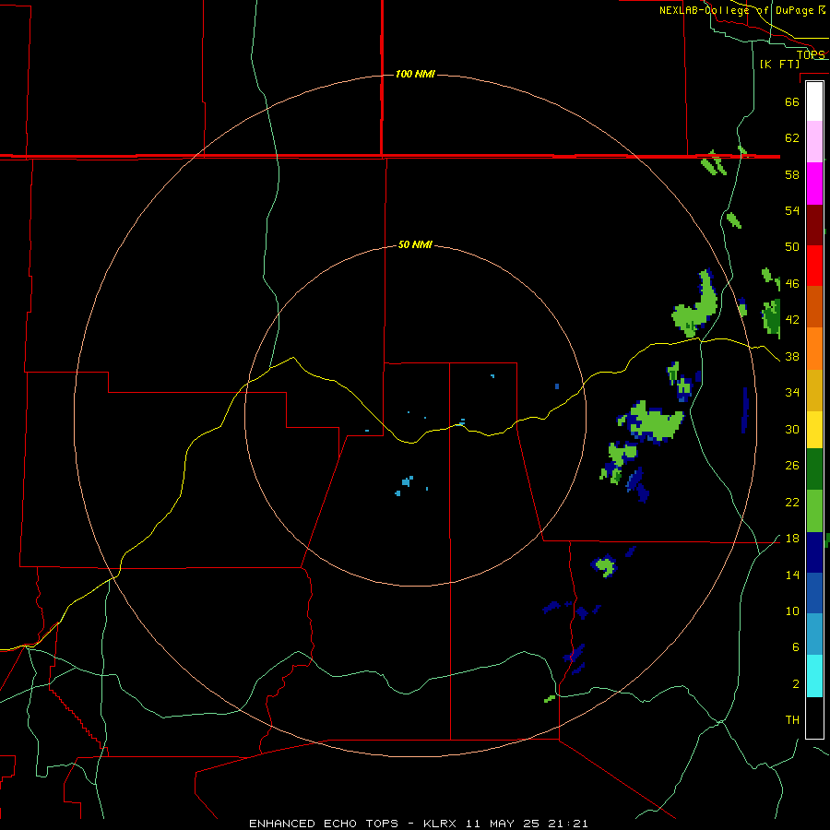This screenshot has width=830, height=830.
Task: Click the legend value '34'
Action: tap(792, 392)
